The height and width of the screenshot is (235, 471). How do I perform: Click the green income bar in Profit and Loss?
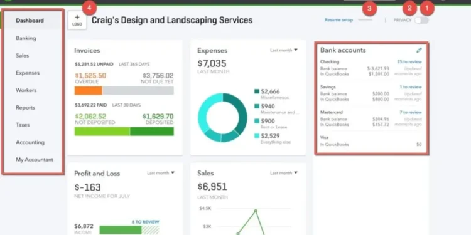pyautogui.click(x=121, y=230)
